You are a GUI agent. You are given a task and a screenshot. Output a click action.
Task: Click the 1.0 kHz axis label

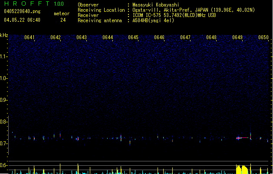pos(3,78)
